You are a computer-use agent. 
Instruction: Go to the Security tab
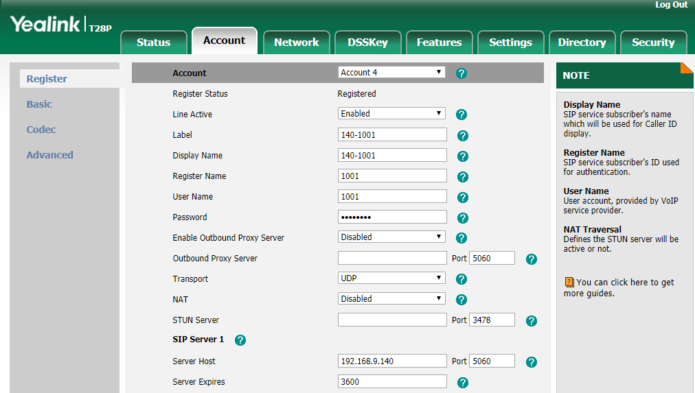(652, 43)
